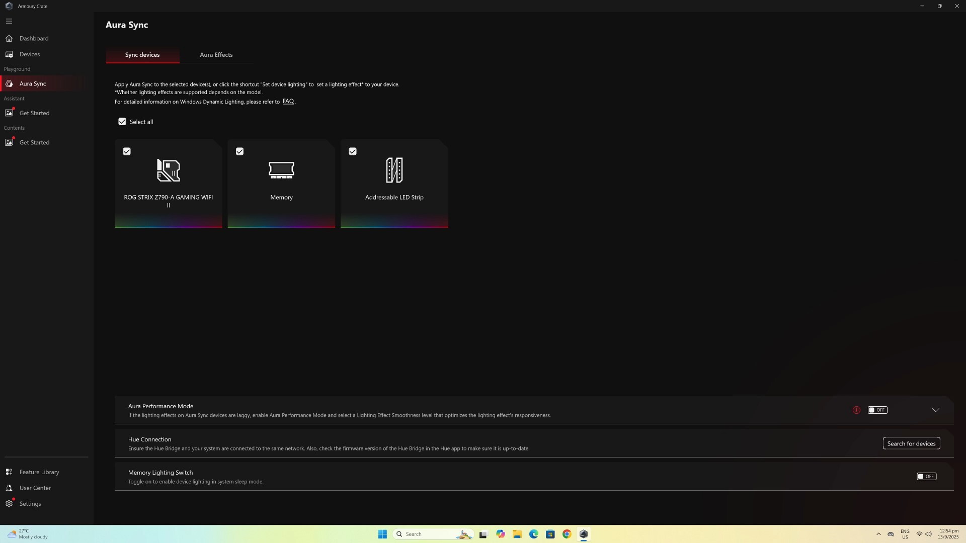Switch to the Aura Effects tab

[x=216, y=55]
